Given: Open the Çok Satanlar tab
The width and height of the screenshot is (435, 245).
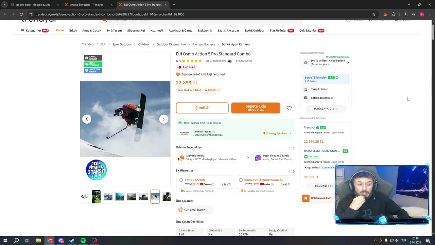Looking at the screenshot, I should coord(312,31).
